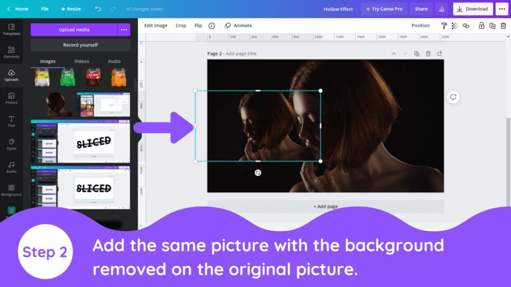Click the link icon in toolbar

(466, 26)
